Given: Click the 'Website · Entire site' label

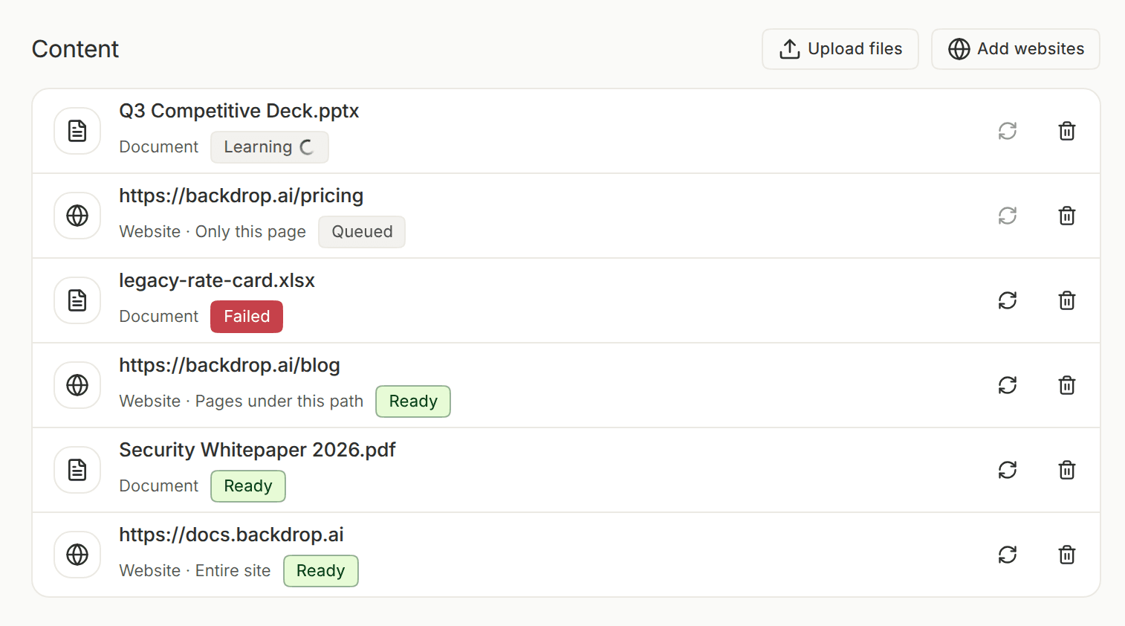Looking at the screenshot, I should click(195, 571).
